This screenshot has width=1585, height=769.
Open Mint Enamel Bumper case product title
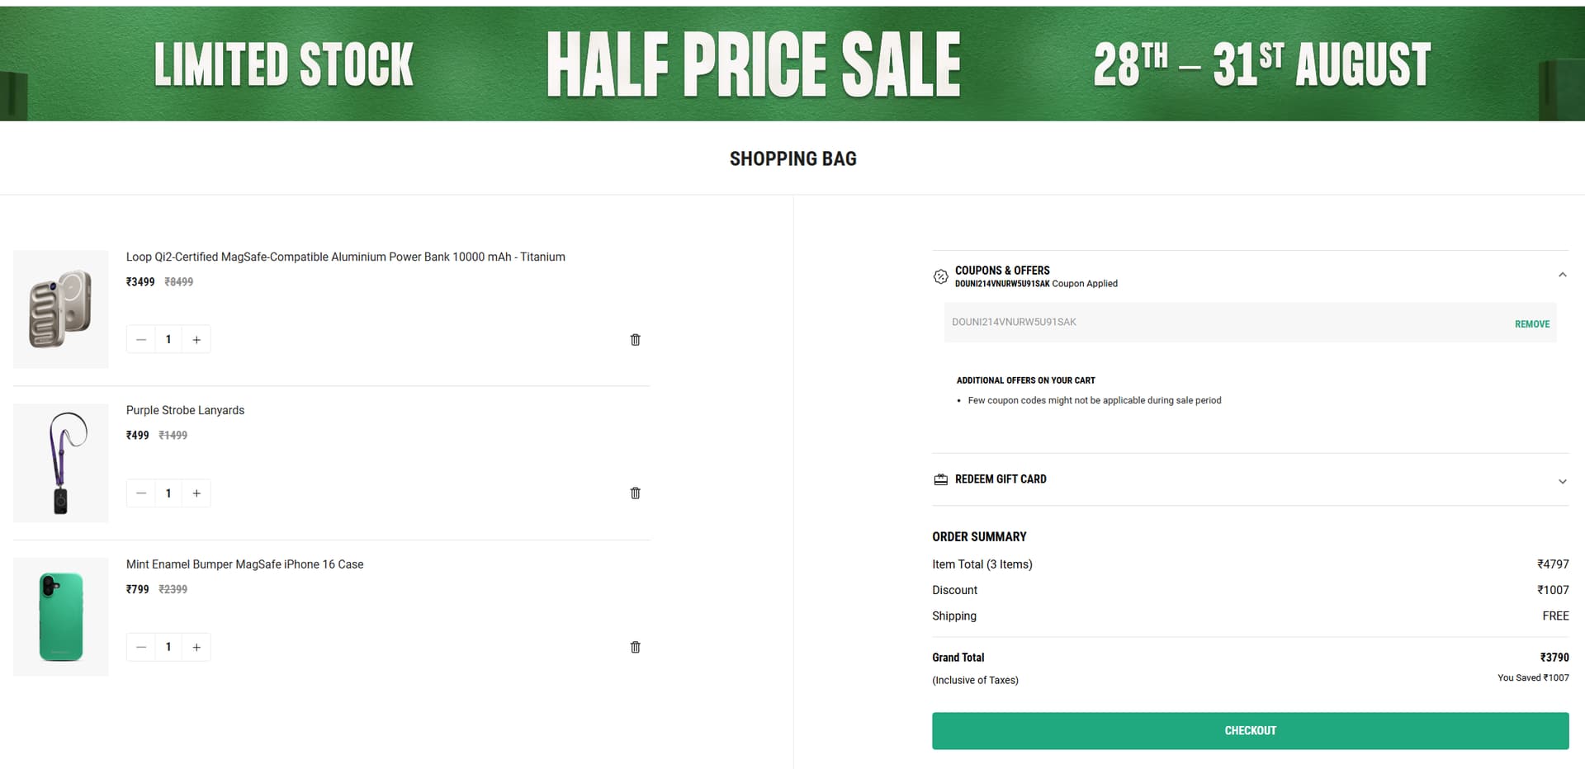[x=244, y=564]
